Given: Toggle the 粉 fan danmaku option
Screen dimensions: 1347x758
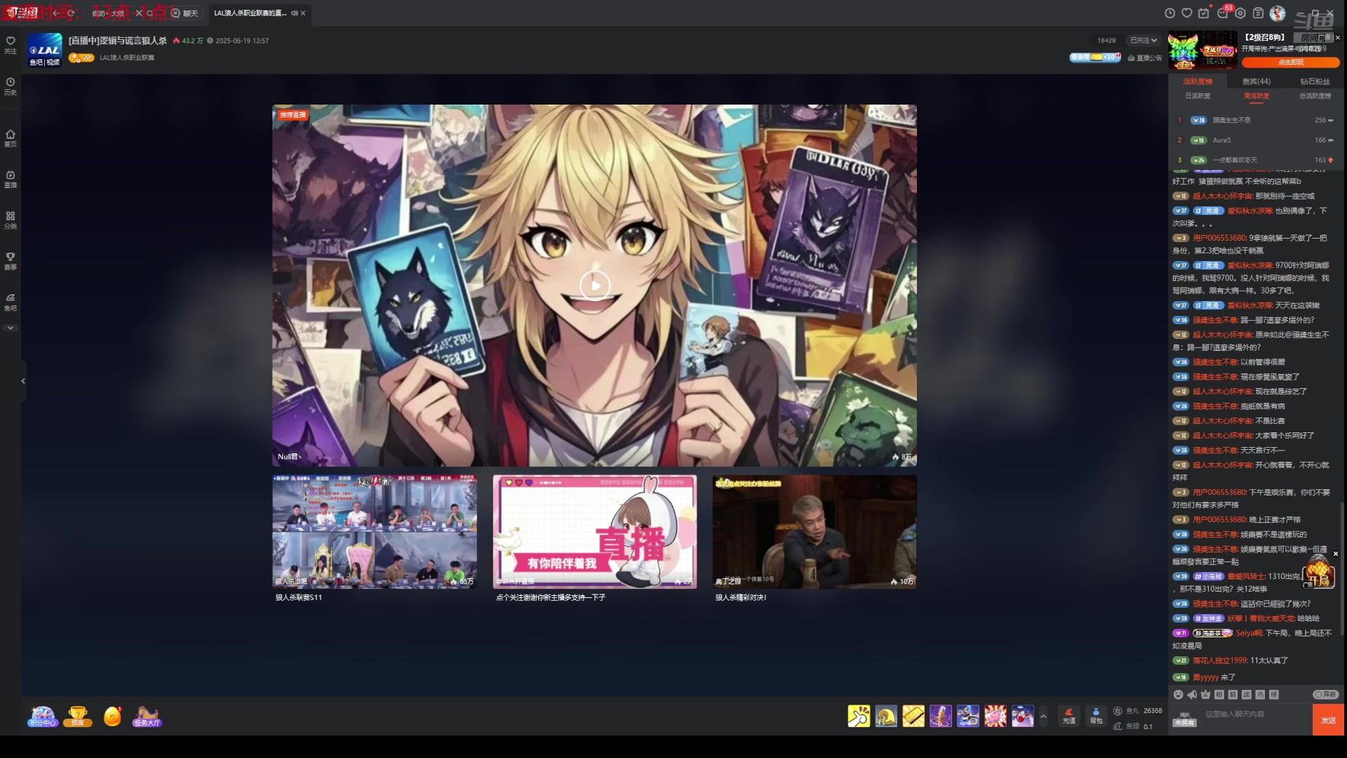Looking at the screenshot, I should click(1219, 695).
